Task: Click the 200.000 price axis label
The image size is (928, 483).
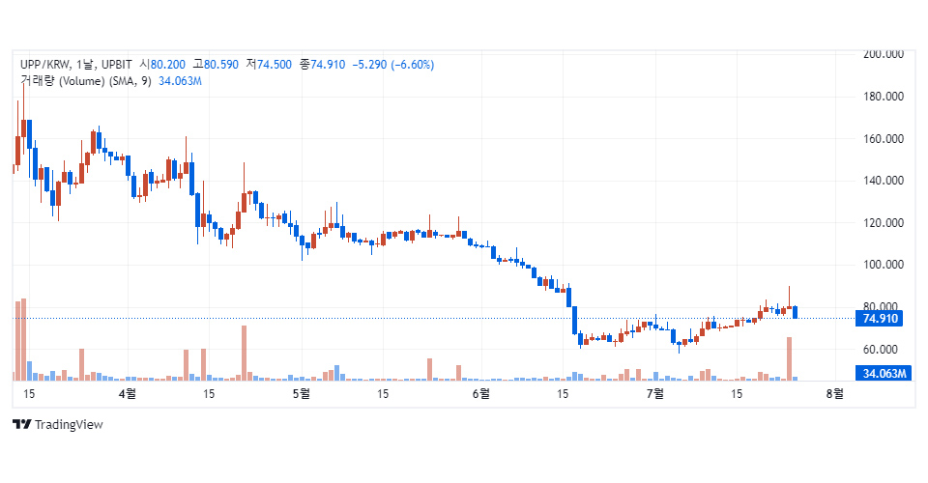Action: pyautogui.click(x=882, y=54)
